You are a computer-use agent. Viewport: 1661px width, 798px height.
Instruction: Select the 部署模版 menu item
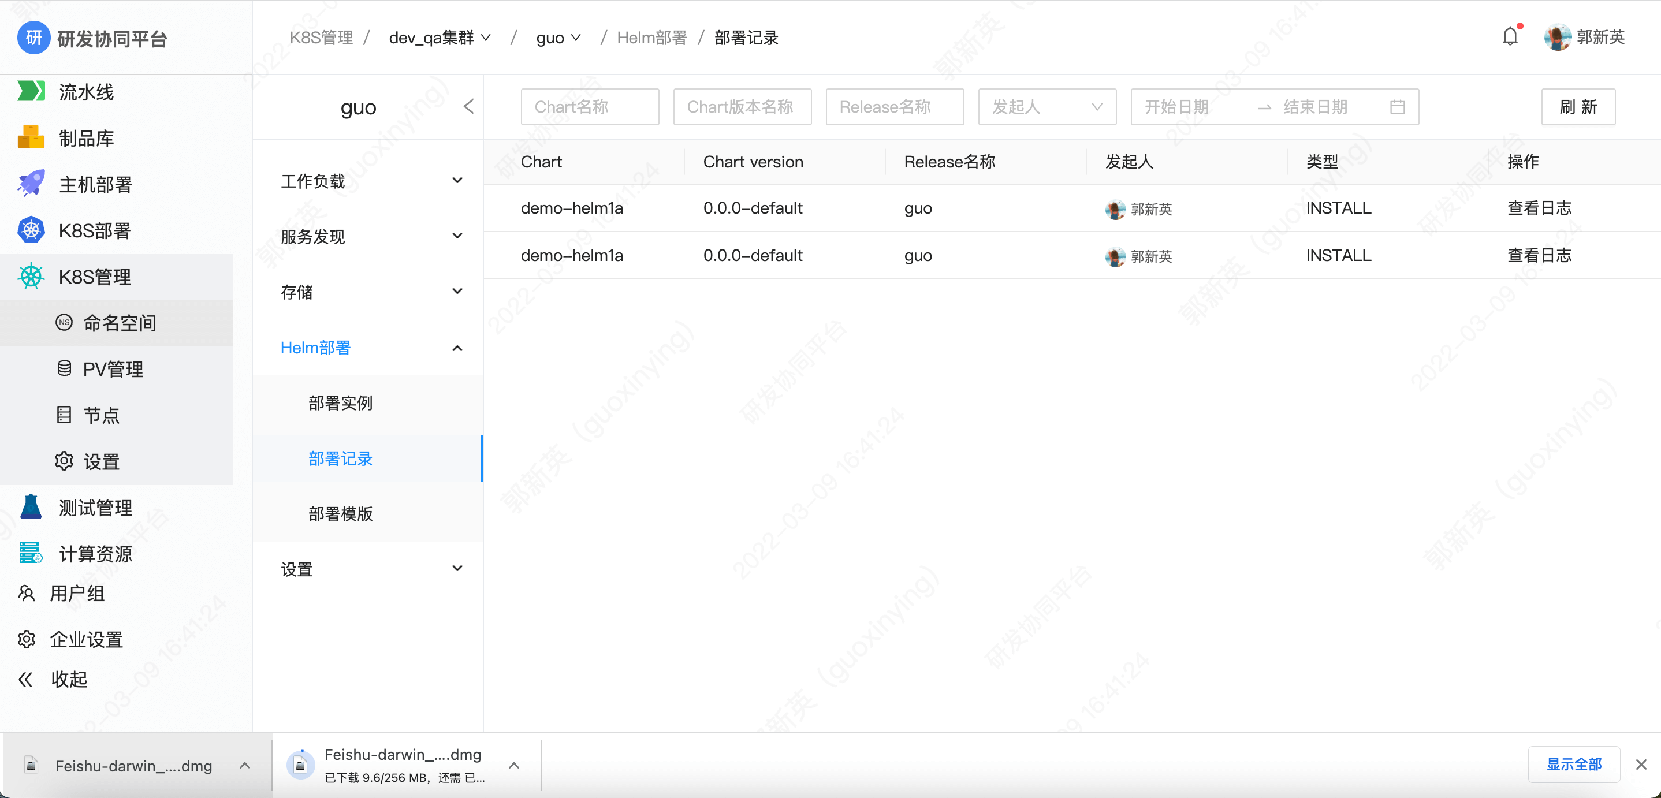point(340,514)
